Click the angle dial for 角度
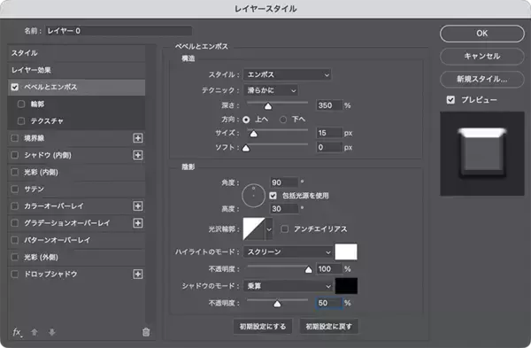The height and width of the screenshot is (348, 531). click(x=253, y=196)
